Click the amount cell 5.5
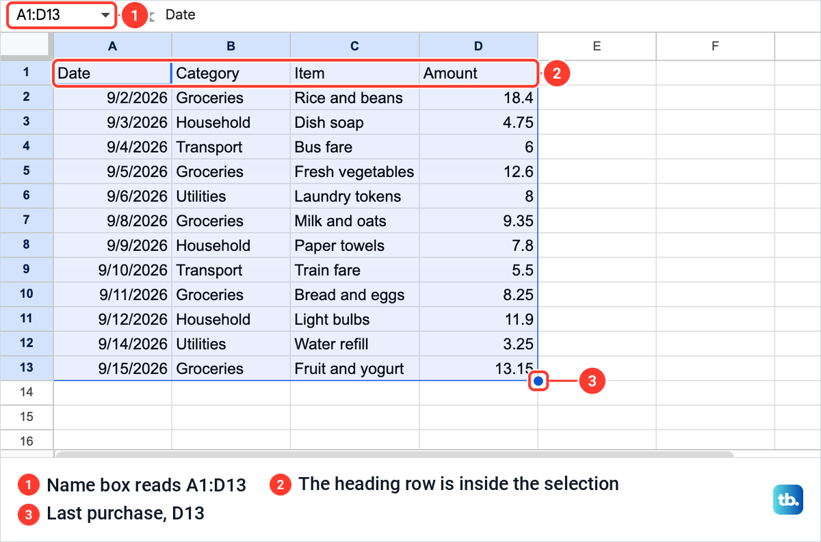The height and width of the screenshot is (542, 821). tap(479, 270)
